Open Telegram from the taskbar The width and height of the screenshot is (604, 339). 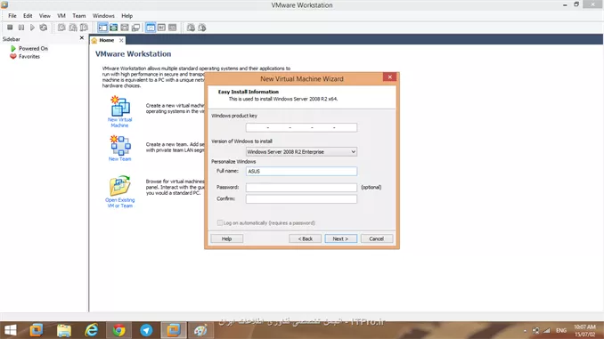(146, 330)
